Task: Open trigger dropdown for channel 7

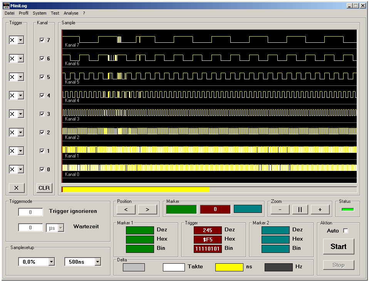Action: pyautogui.click(x=21, y=40)
